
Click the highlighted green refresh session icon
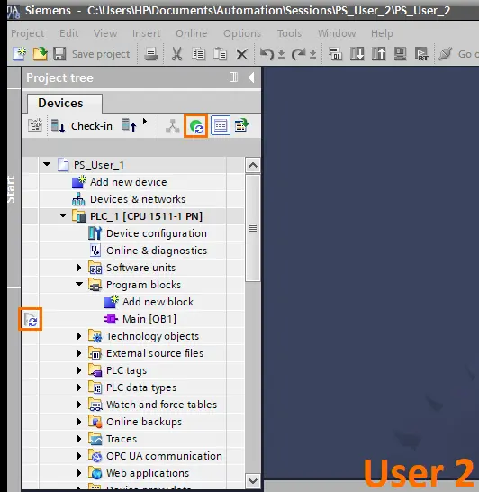click(x=196, y=126)
